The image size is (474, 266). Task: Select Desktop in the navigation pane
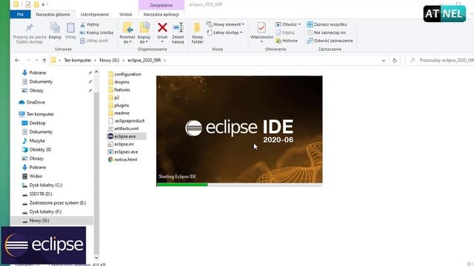coord(37,123)
